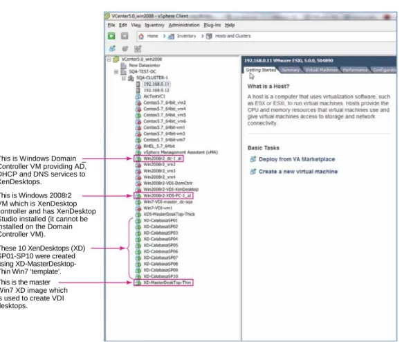This screenshot has width=402, height=342.
Task: Select vSphere Management Assistant (vMA)
Action: [x=181, y=152]
